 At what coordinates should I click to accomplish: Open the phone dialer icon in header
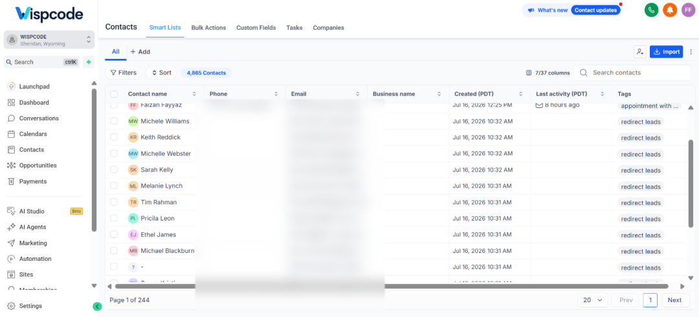click(x=651, y=10)
